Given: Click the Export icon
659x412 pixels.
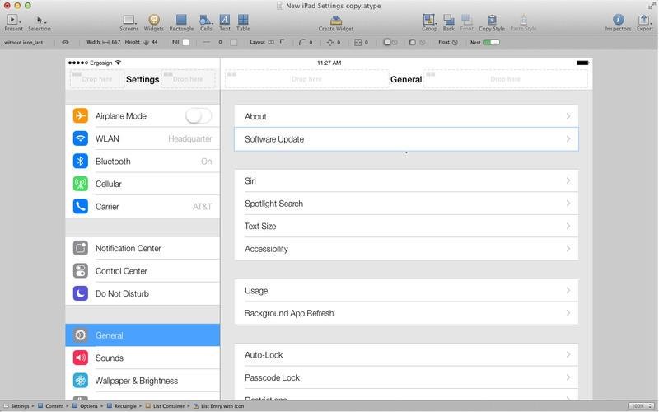Looking at the screenshot, I should pos(644,19).
